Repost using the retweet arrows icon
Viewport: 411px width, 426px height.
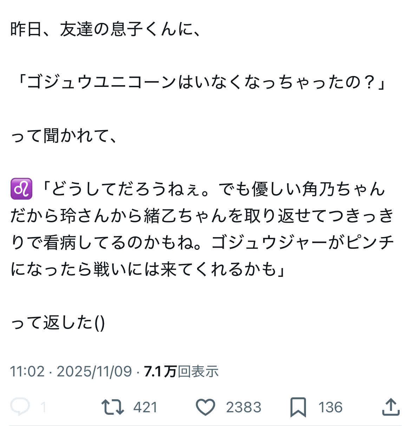click(x=112, y=407)
